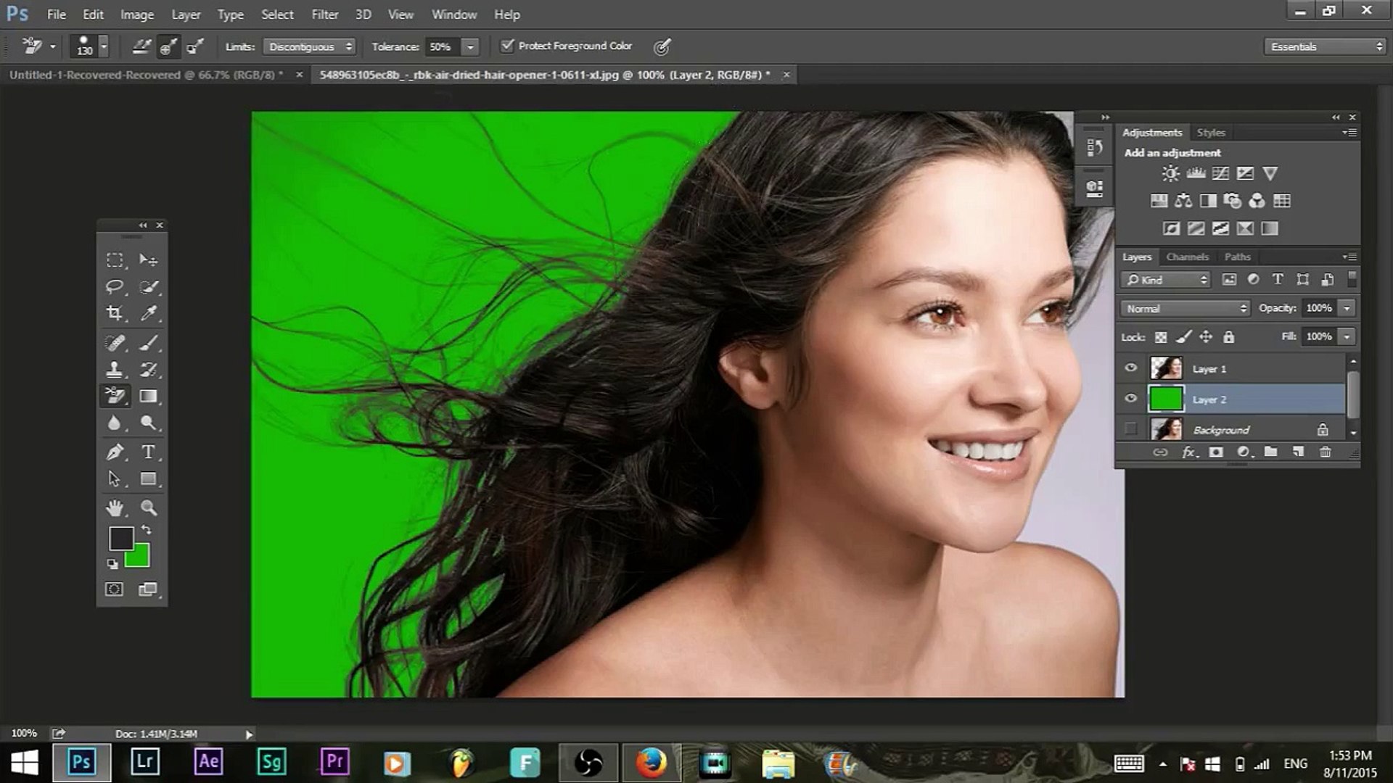Open the Curves adjustment icon

(x=1220, y=173)
